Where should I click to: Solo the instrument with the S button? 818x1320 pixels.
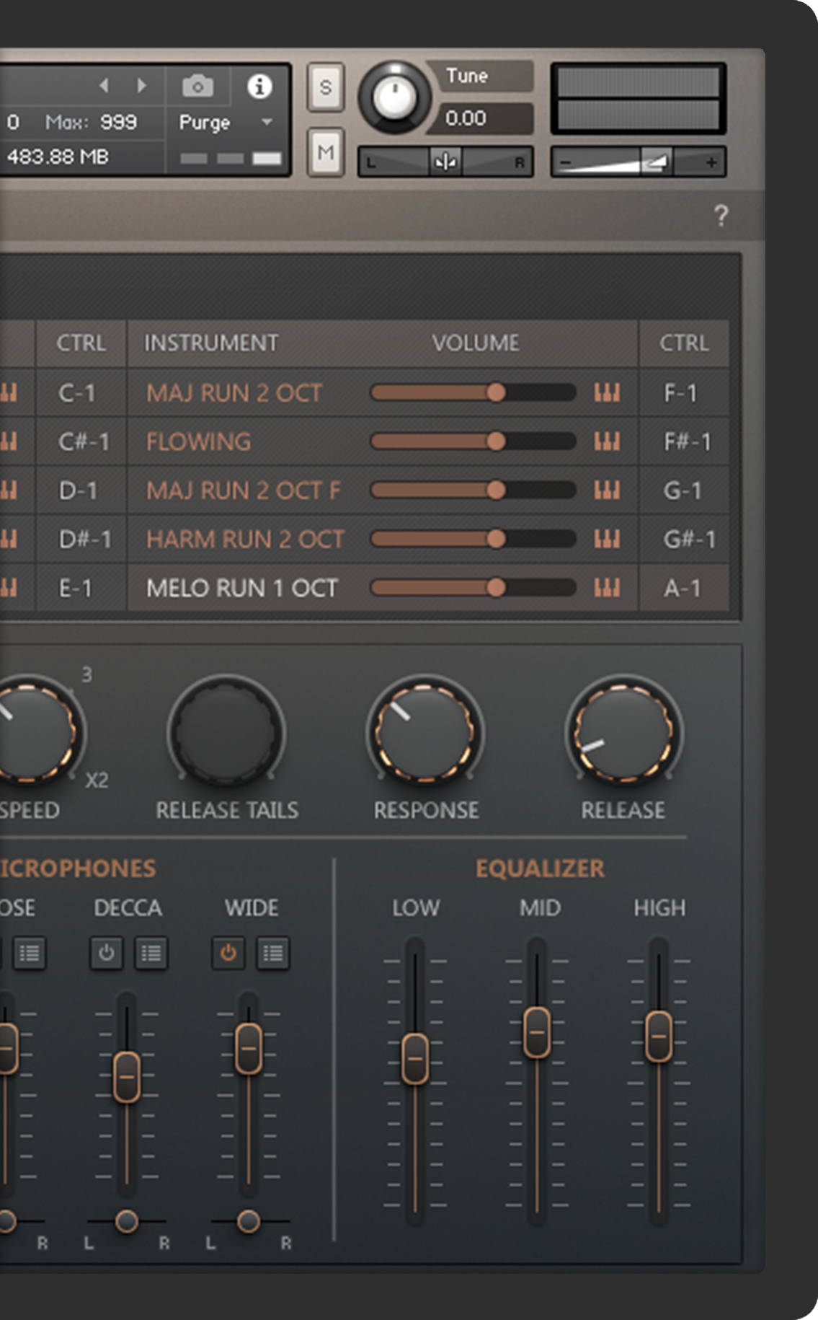pyautogui.click(x=325, y=87)
